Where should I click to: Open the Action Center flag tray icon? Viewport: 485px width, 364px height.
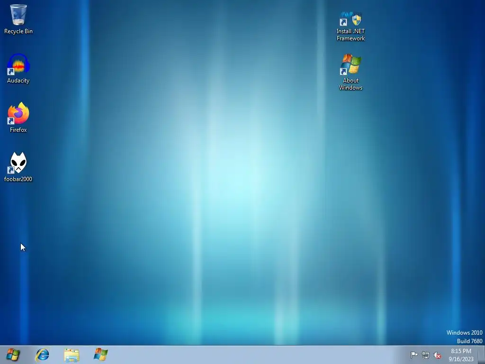[x=414, y=355]
